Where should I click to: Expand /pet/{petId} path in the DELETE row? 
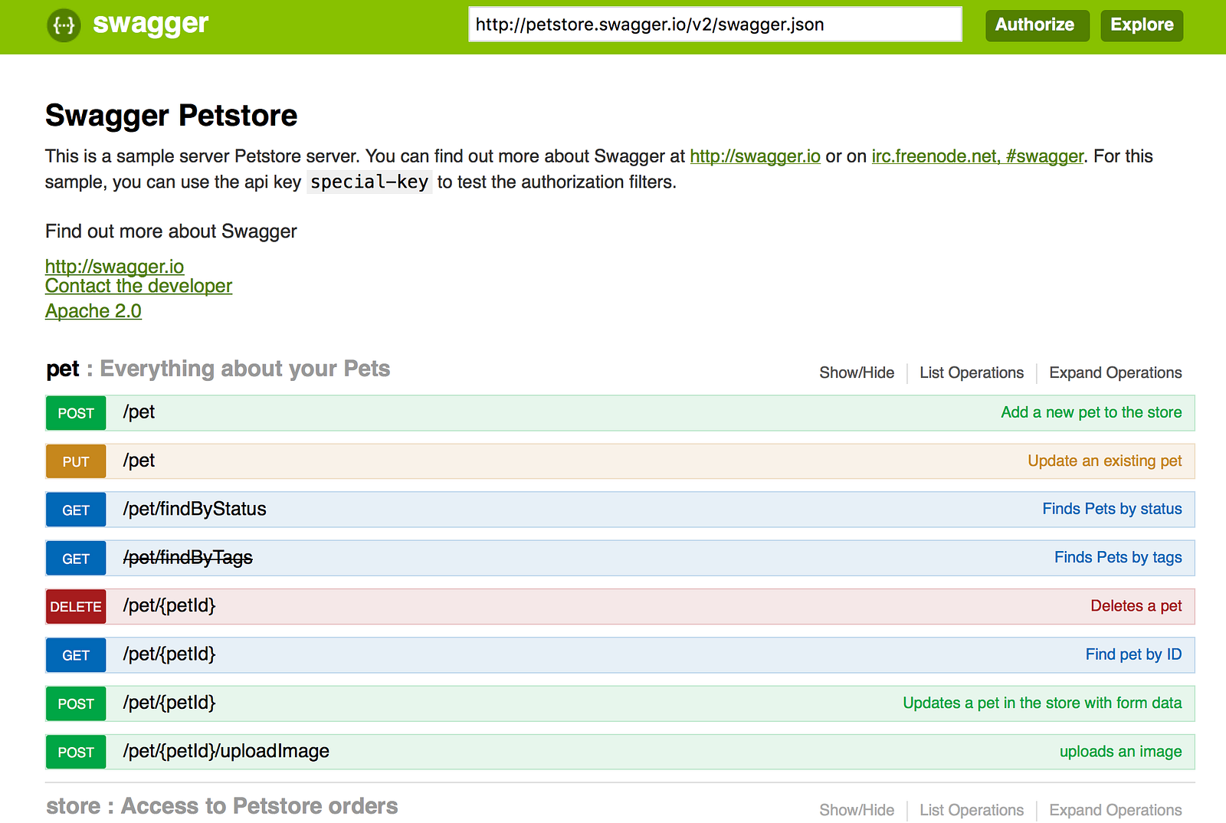point(169,606)
